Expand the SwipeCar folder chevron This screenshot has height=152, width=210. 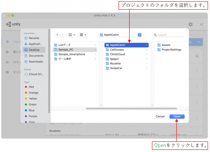pyautogui.click(x=147, y=68)
